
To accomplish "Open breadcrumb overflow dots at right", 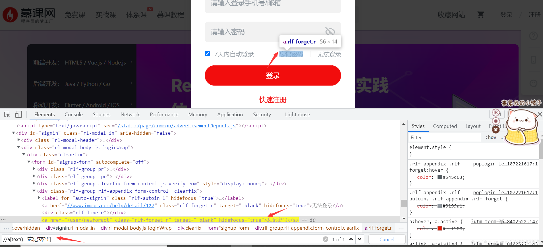I will [x=401, y=228].
